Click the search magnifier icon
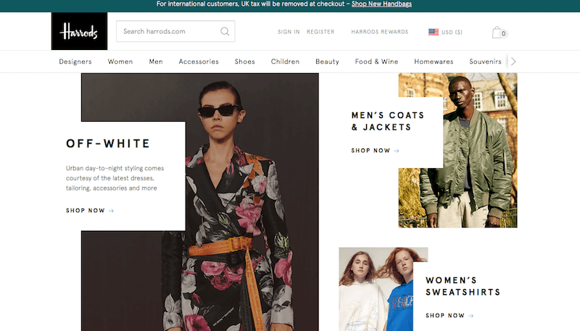Image resolution: width=580 pixels, height=331 pixels. [225, 31]
